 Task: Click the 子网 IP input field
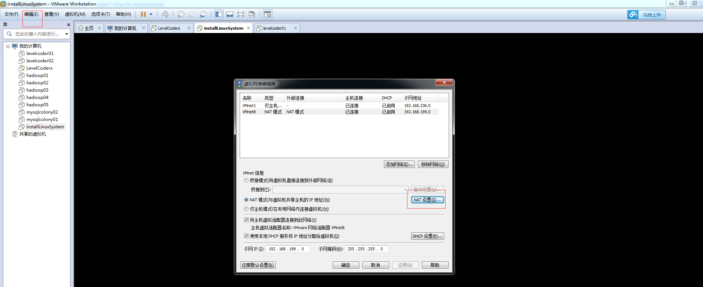(287, 249)
